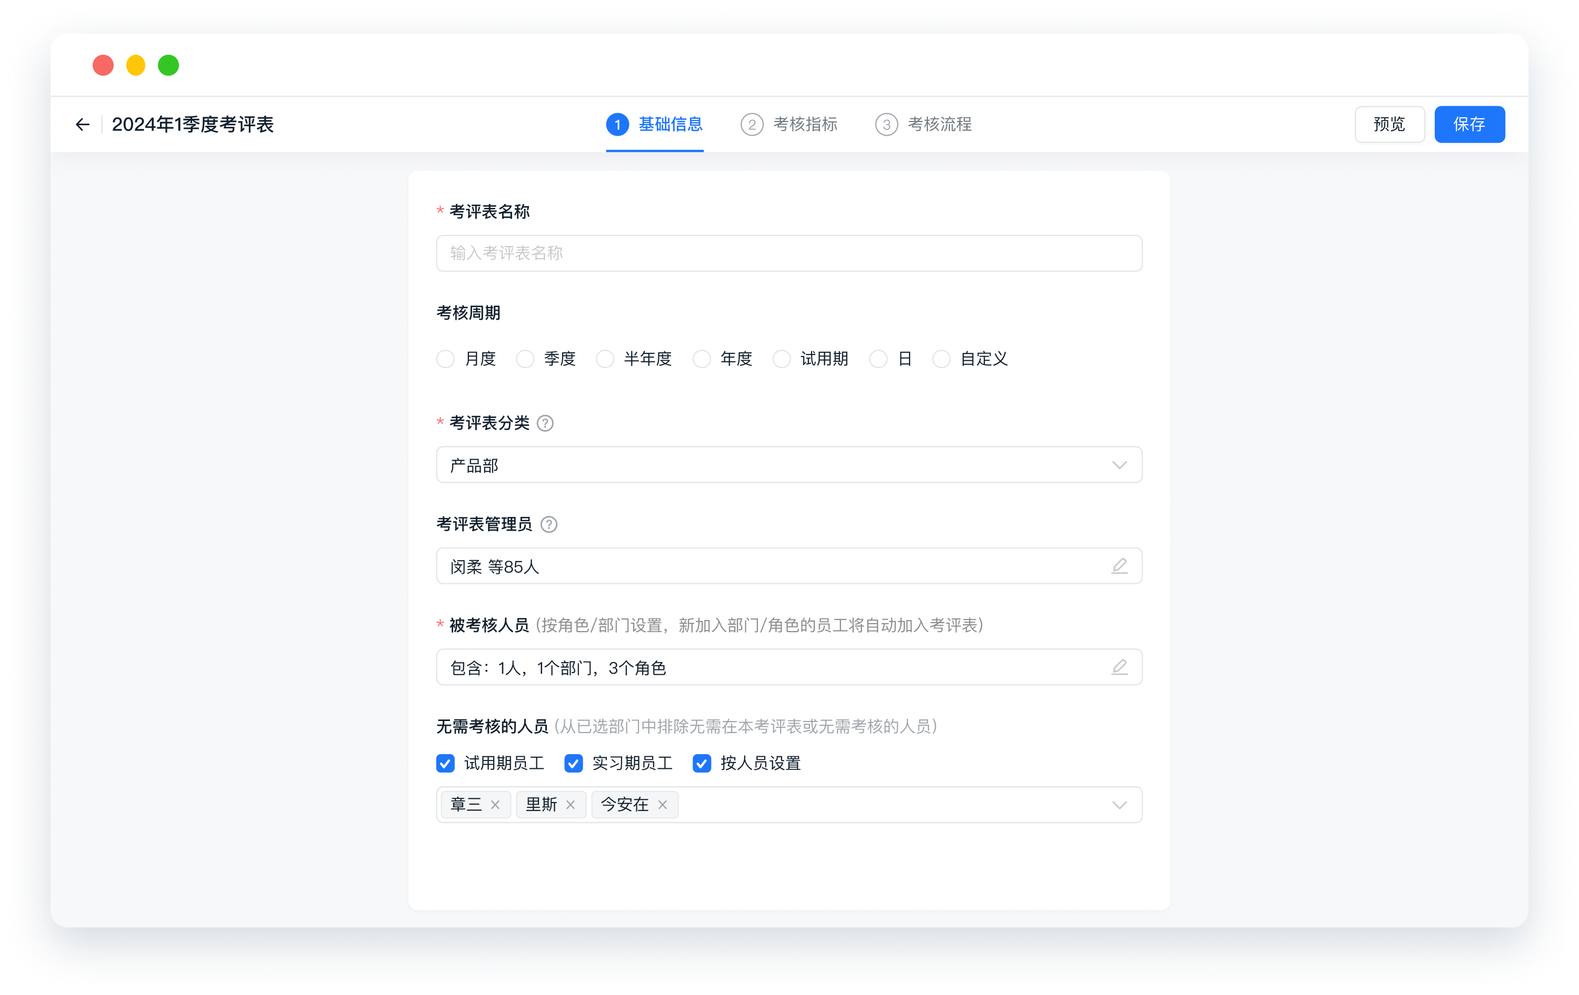
Task: Edit 考评表管理员 via pencil icon
Action: (x=1120, y=566)
